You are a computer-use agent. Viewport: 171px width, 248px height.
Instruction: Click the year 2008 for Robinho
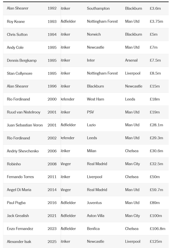[x=52, y=164]
